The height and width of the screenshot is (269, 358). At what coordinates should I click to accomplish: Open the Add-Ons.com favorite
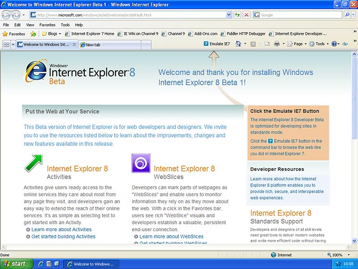[203, 34]
